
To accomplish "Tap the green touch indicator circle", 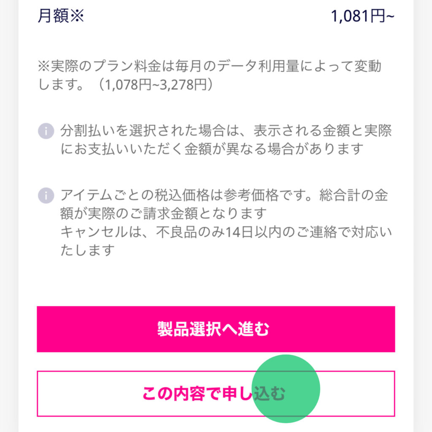I will coord(286,389).
